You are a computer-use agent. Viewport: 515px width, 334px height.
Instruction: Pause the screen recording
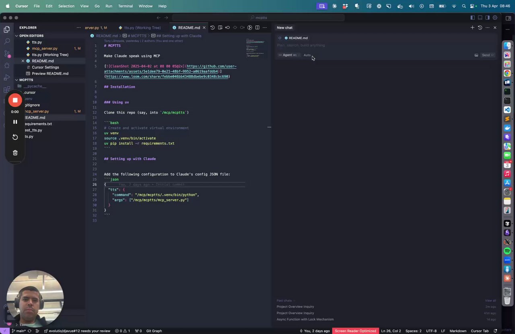15,122
